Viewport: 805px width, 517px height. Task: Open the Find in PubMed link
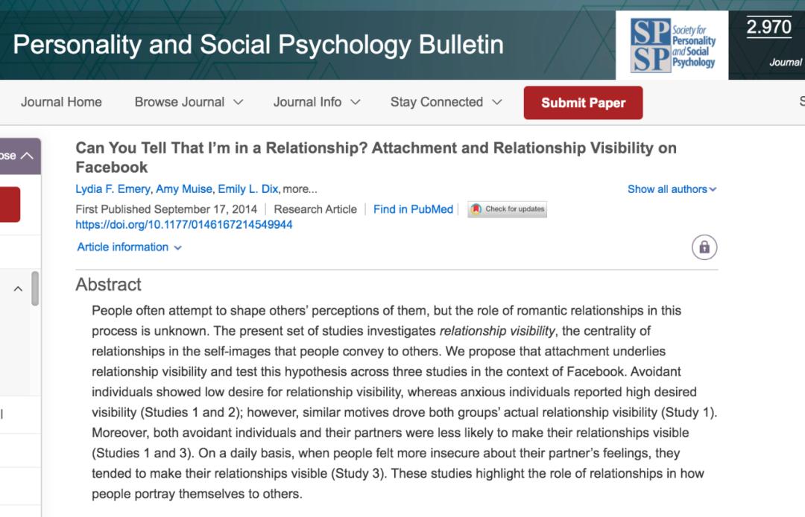pyautogui.click(x=413, y=209)
